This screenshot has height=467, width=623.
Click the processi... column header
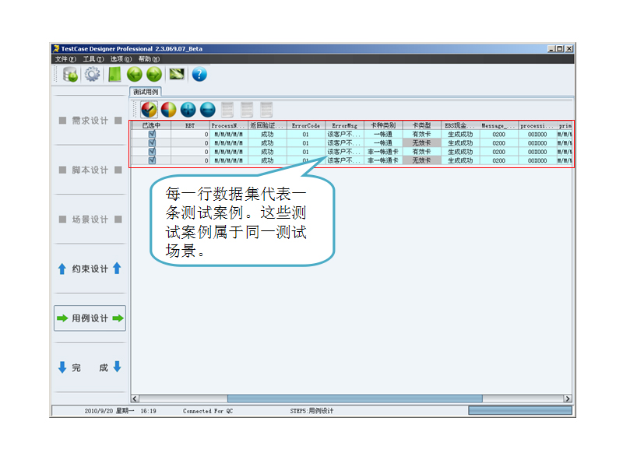[x=537, y=125]
